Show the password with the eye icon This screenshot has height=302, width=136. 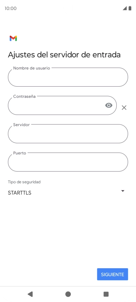pyautogui.click(x=109, y=105)
